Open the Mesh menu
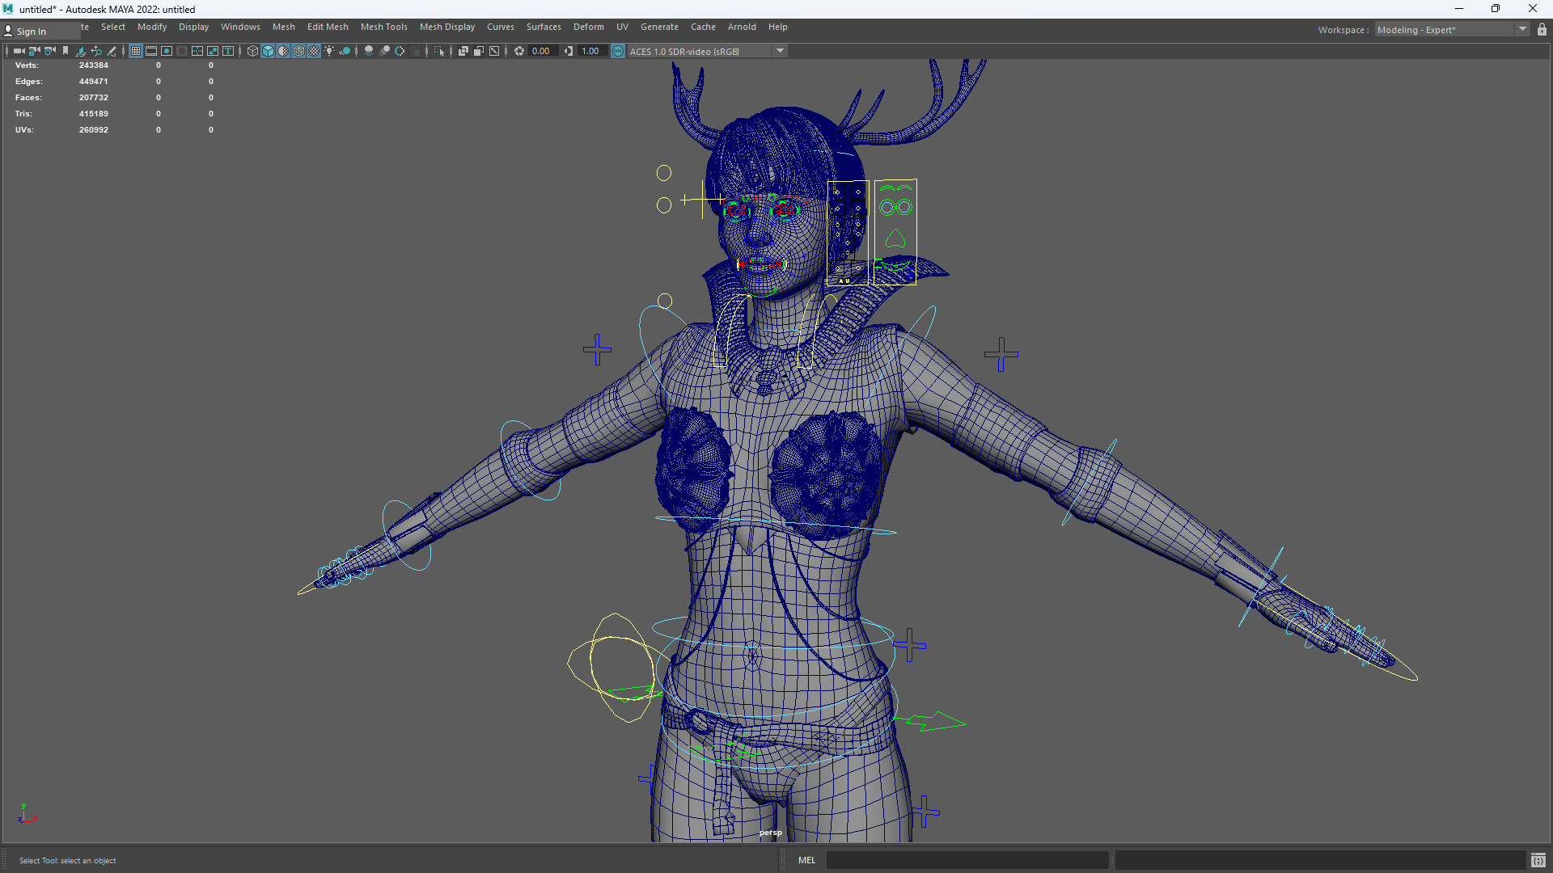 284,27
